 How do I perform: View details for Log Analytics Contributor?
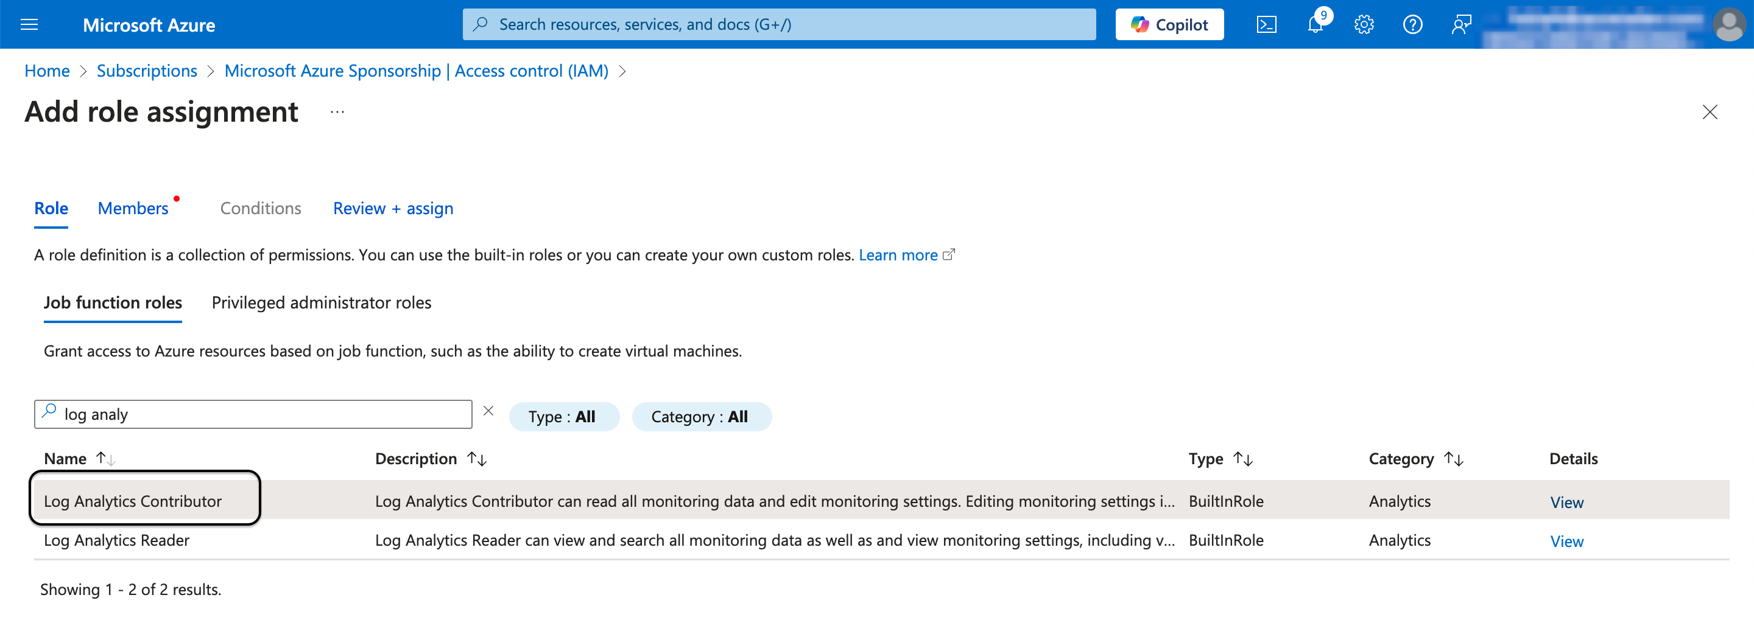point(1566,503)
